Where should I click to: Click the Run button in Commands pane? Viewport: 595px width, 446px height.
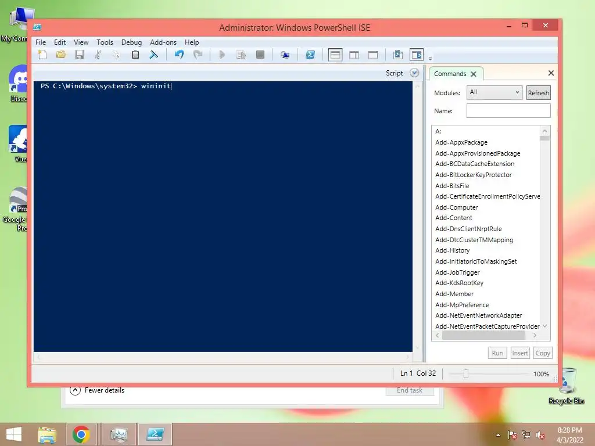[497, 353]
